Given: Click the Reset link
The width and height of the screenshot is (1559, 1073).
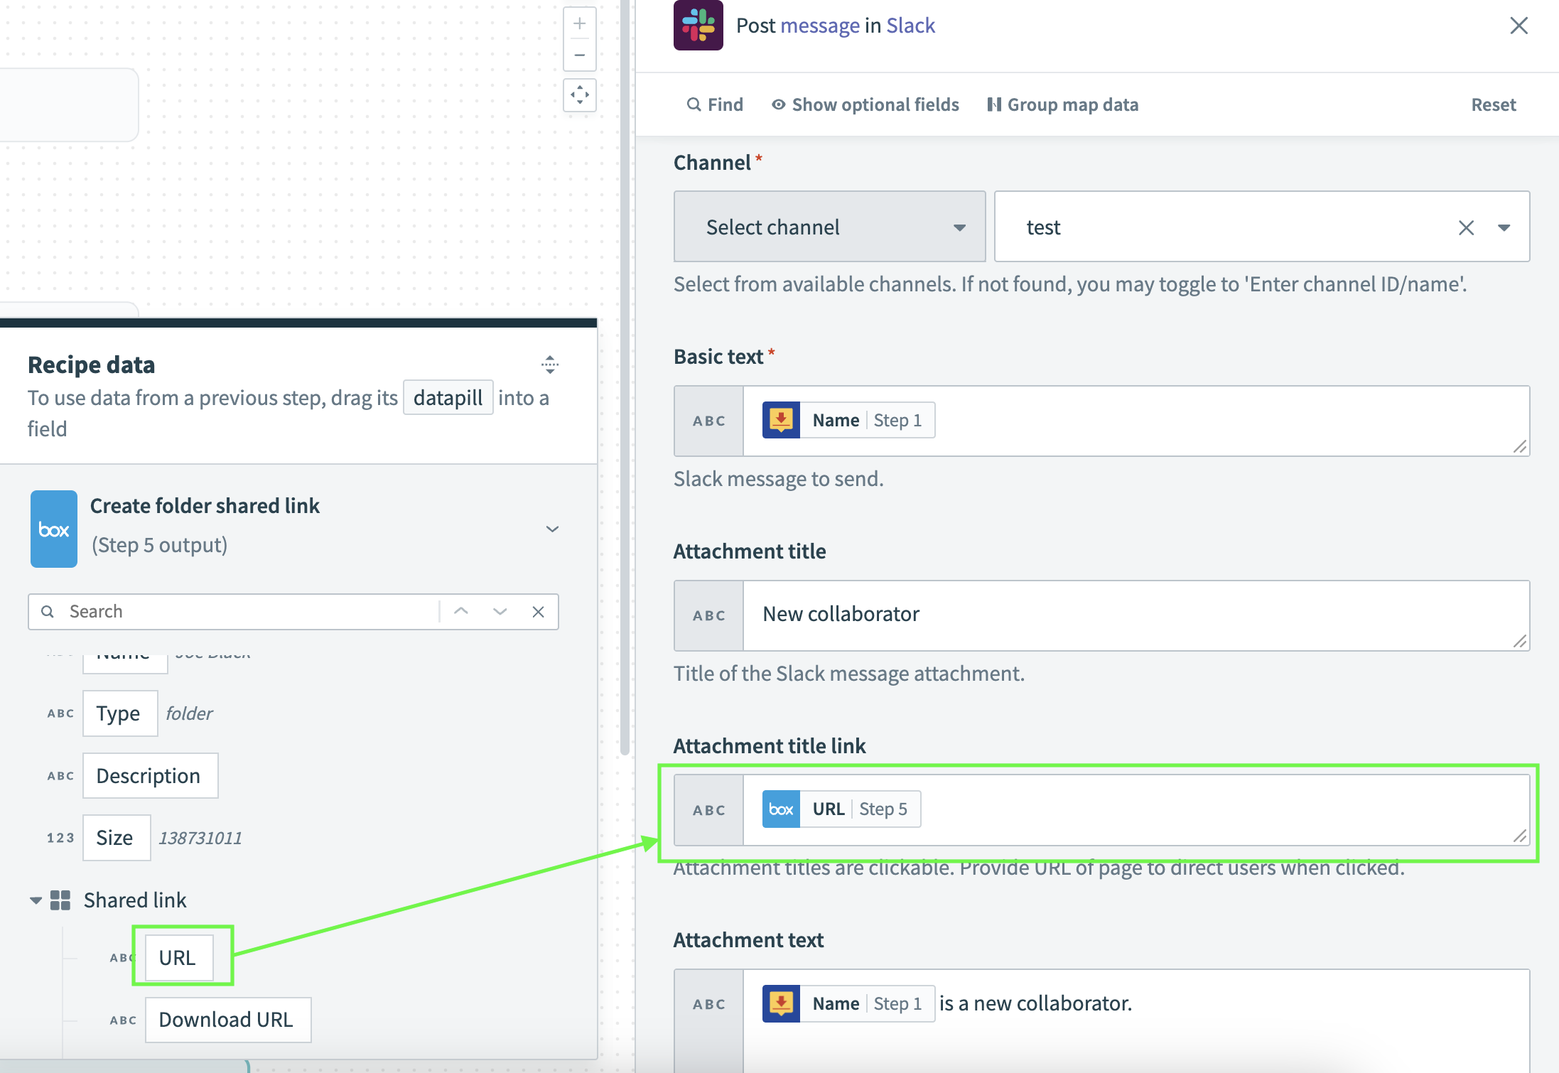Looking at the screenshot, I should 1493,104.
